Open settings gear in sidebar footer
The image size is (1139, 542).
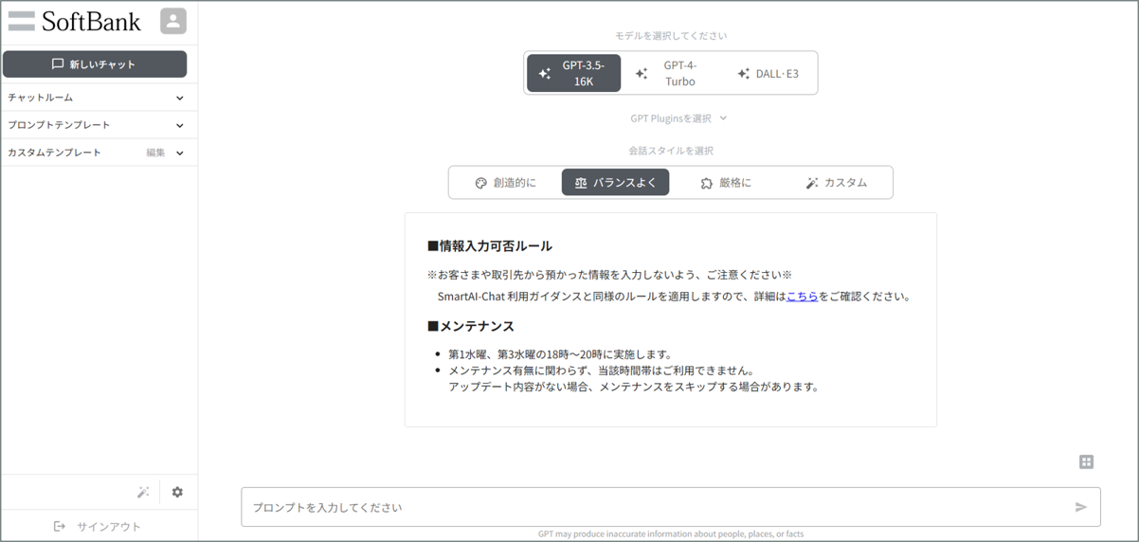[x=177, y=492]
